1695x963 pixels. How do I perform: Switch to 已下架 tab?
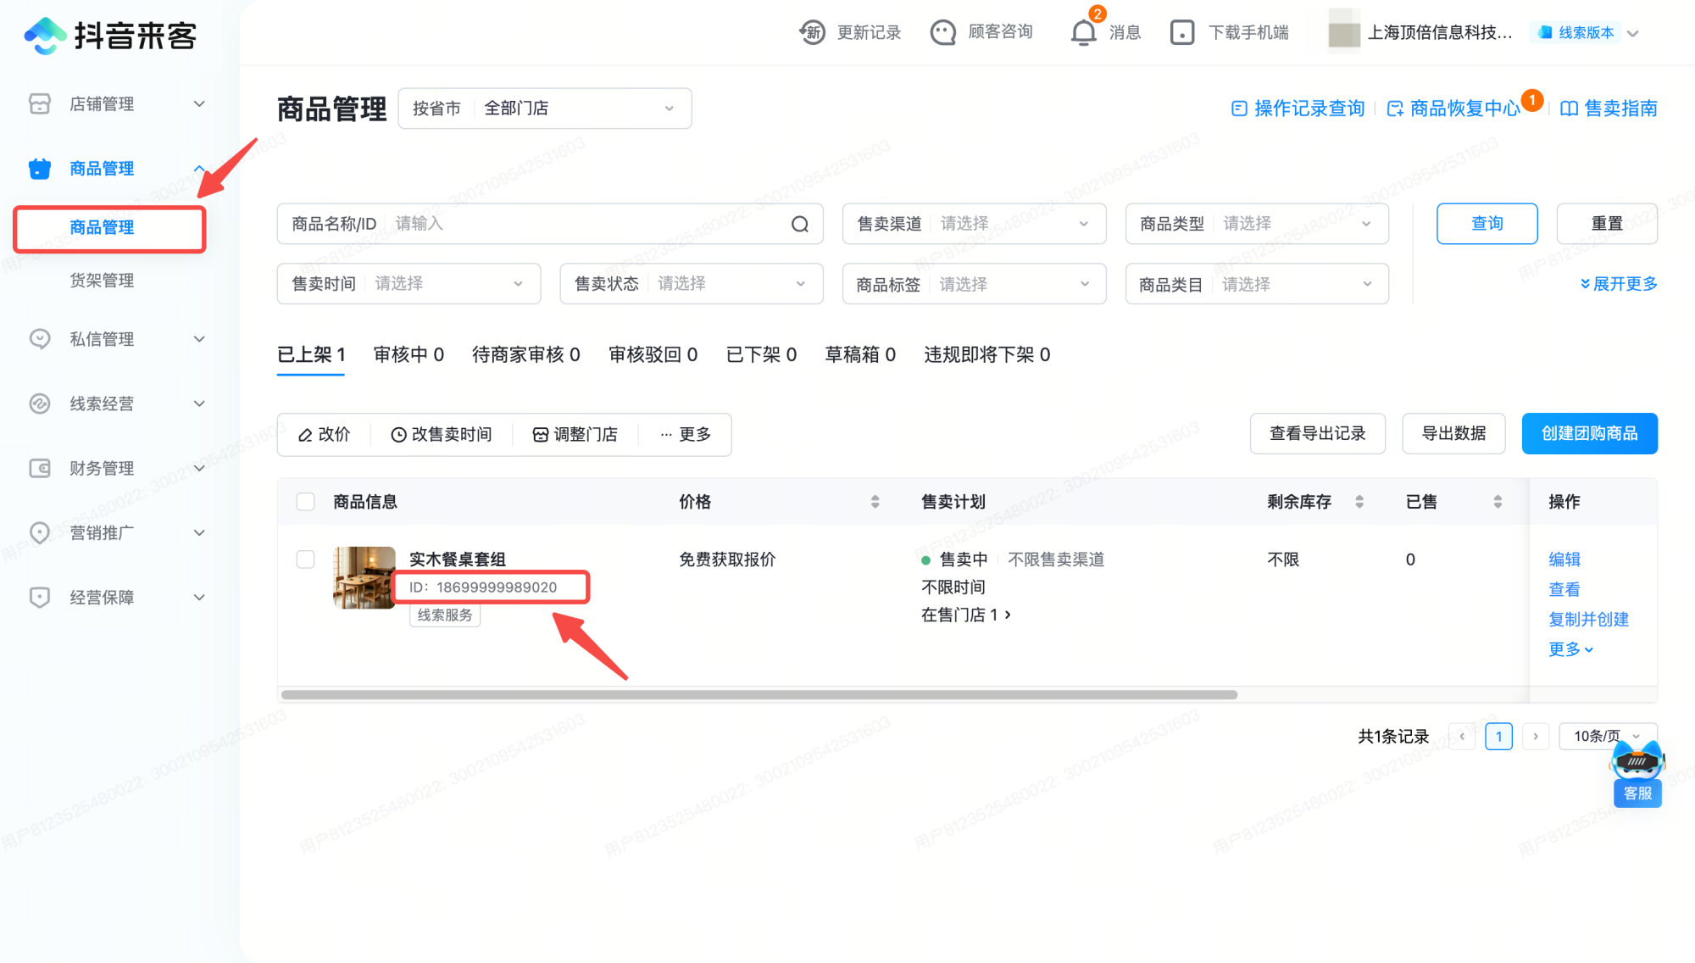tap(761, 355)
